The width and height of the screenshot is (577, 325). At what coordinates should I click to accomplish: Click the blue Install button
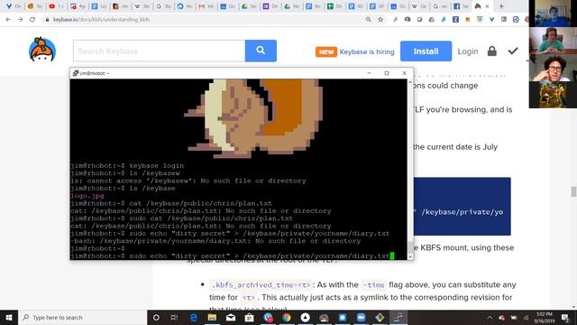coord(426,51)
